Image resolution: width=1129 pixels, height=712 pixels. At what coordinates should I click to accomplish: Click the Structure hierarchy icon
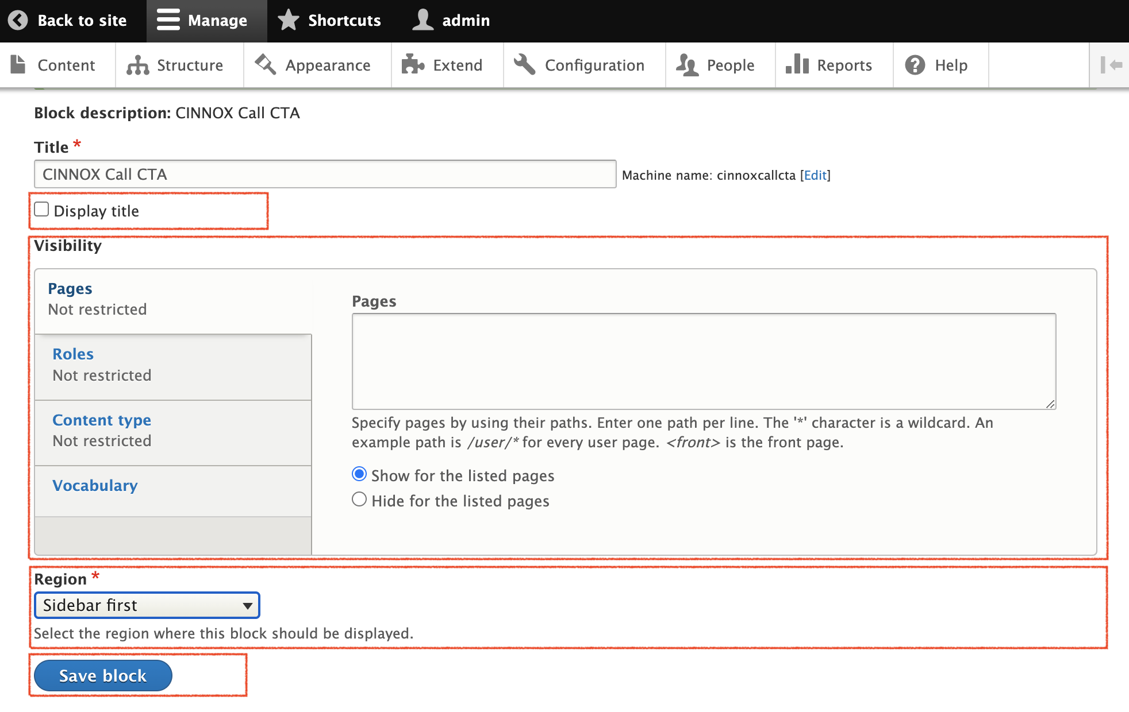click(138, 65)
